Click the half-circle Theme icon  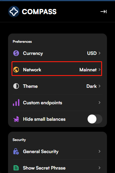point(16,86)
